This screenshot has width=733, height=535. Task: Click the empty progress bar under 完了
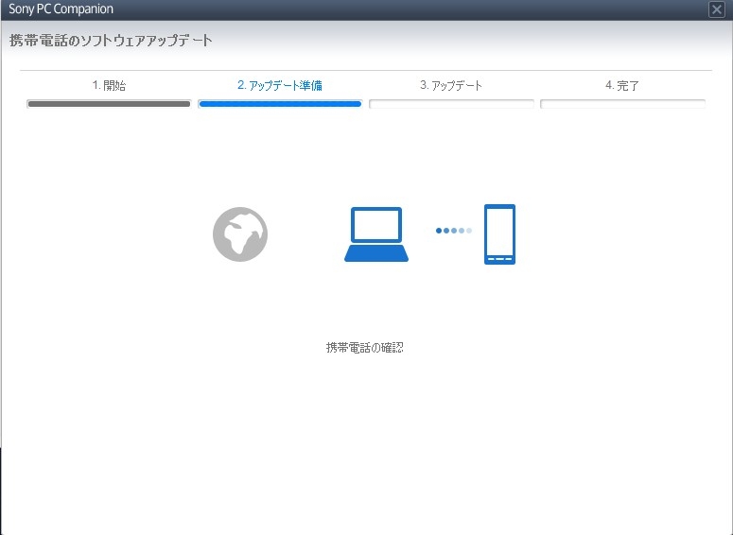622,104
